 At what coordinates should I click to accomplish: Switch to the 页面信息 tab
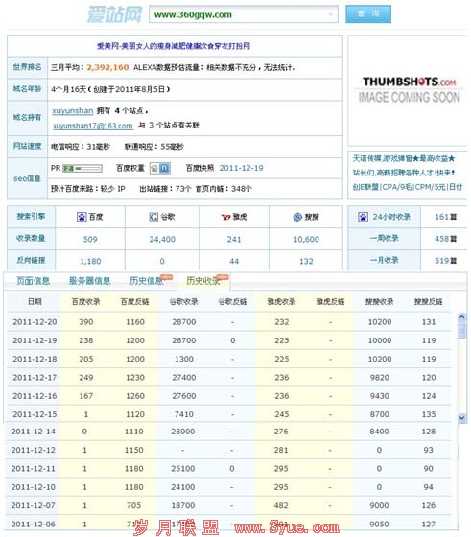[x=34, y=281]
